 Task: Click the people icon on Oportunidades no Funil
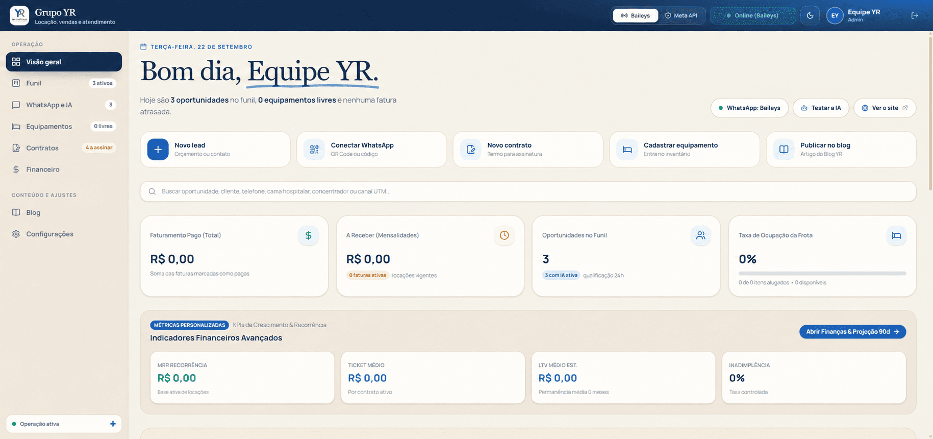[700, 235]
